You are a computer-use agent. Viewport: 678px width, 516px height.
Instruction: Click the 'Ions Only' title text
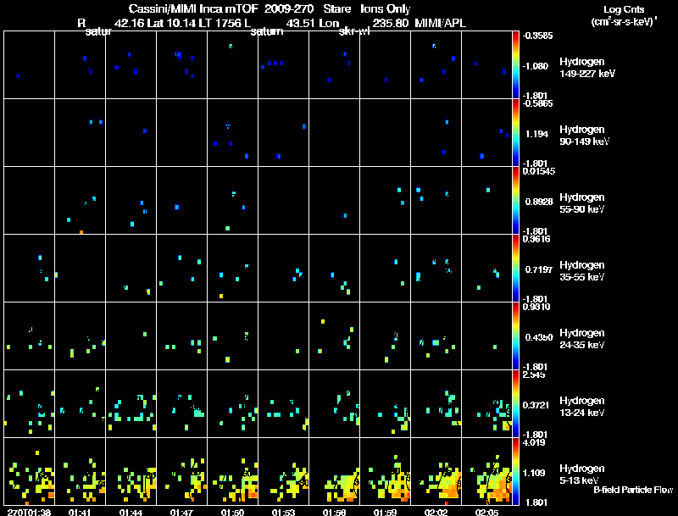pyautogui.click(x=386, y=9)
